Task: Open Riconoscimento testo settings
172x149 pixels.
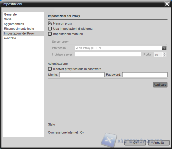Action: 19,29
